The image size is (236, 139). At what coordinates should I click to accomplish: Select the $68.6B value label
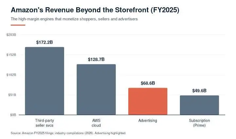click(x=148, y=83)
